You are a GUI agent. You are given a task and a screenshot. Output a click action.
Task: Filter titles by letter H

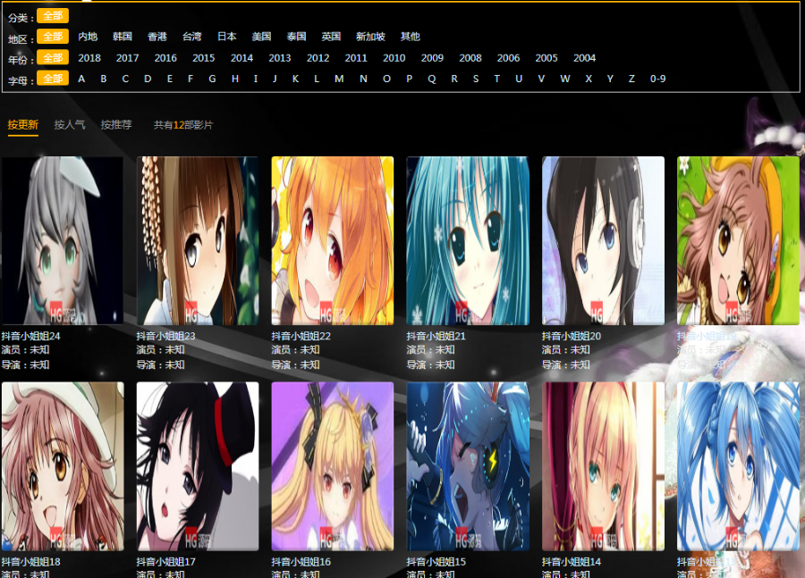[x=235, y=79]
